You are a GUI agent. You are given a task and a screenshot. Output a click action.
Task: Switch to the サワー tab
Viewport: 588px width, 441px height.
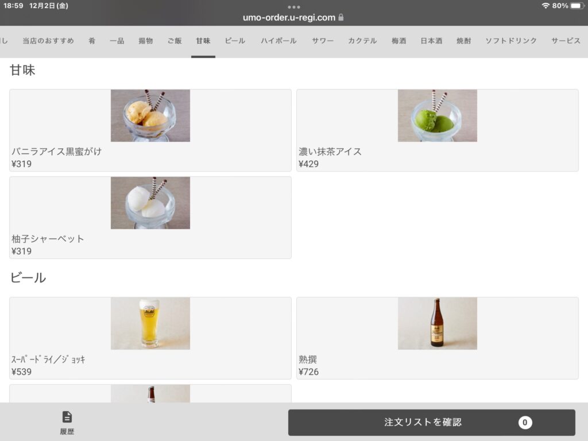click(x=323, y=41)
